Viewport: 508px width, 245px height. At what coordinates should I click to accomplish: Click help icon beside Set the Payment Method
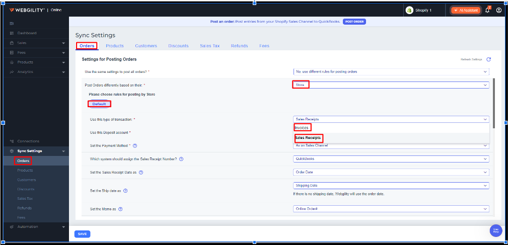(135, 145)
